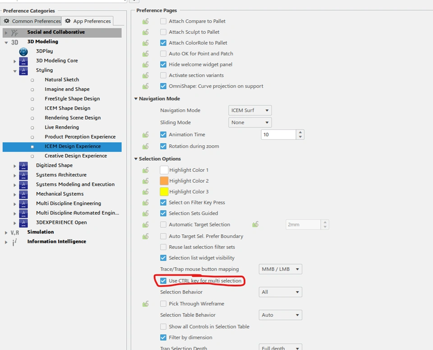Open Trace/Trap mouse button mapping dropdown
433x350 pixels.
(280, 269)
